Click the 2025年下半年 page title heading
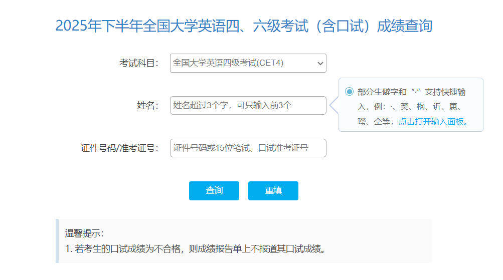The width and height of the screenshot is (503, 280). 244,26
